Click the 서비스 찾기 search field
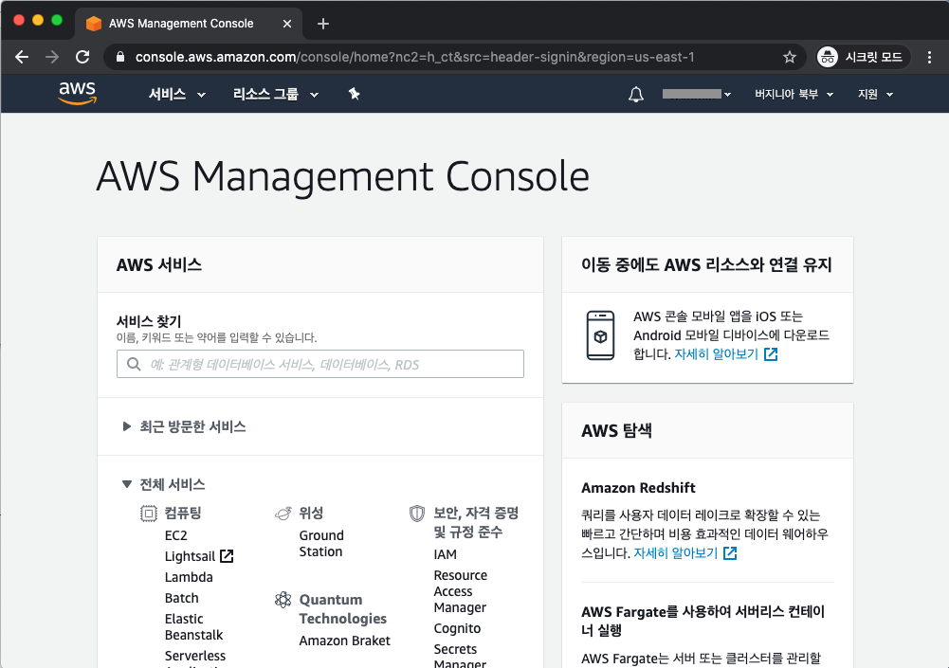949x668 pixels. (x=320, y=364)
